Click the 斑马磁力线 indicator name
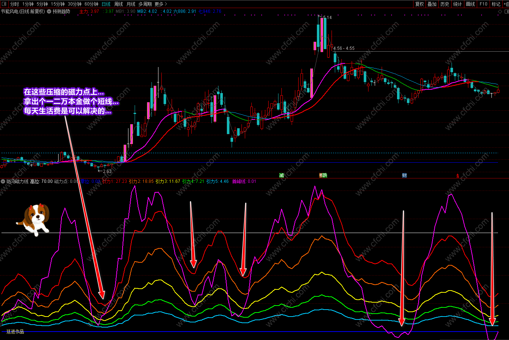 pyautogui.click(x=17, y=181)
